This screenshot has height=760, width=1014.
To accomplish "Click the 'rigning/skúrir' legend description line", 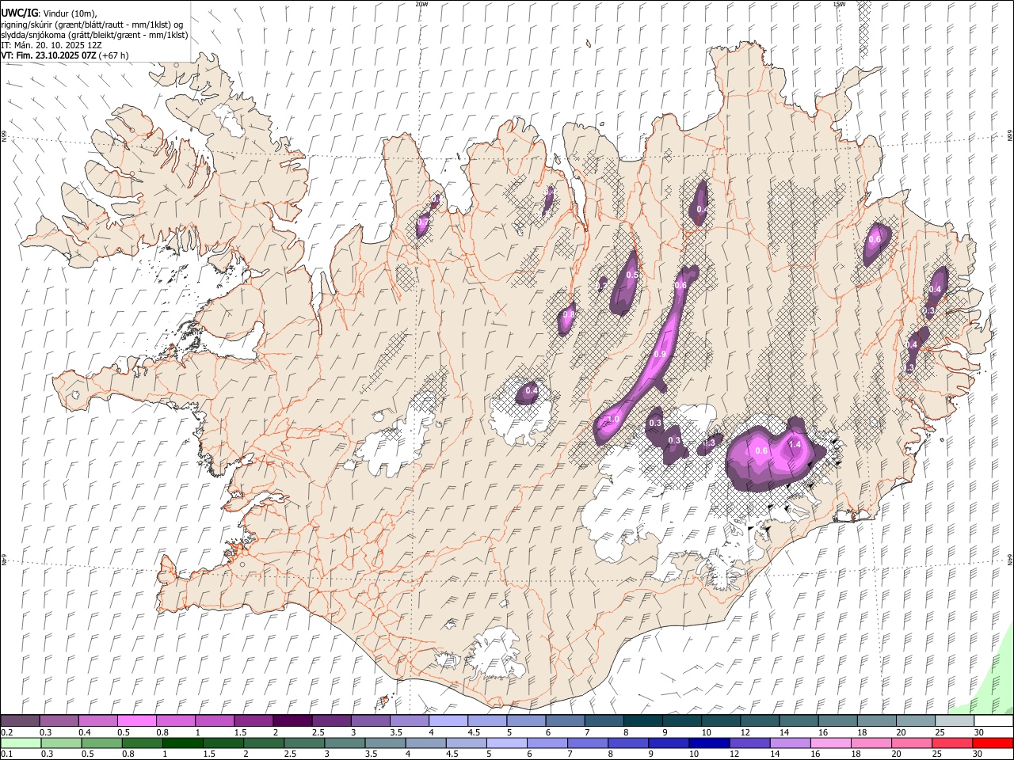I will (x=92, y=24).
